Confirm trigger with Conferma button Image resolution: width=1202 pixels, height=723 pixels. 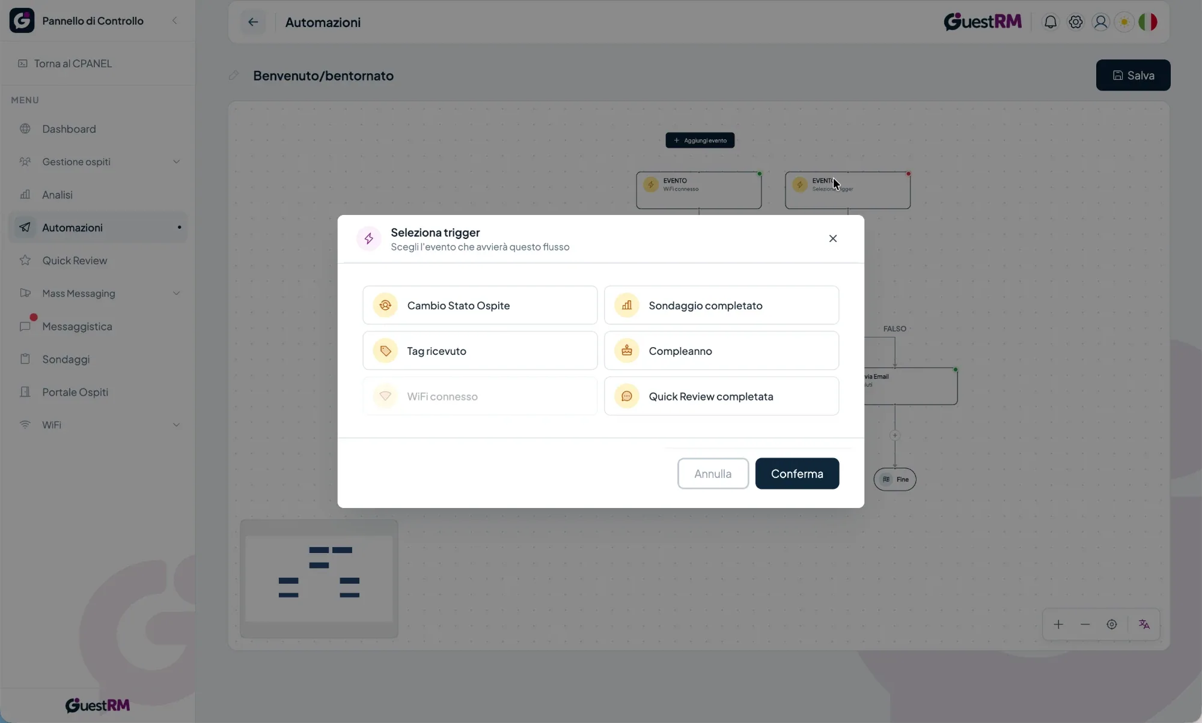click(x=797, y=474)
